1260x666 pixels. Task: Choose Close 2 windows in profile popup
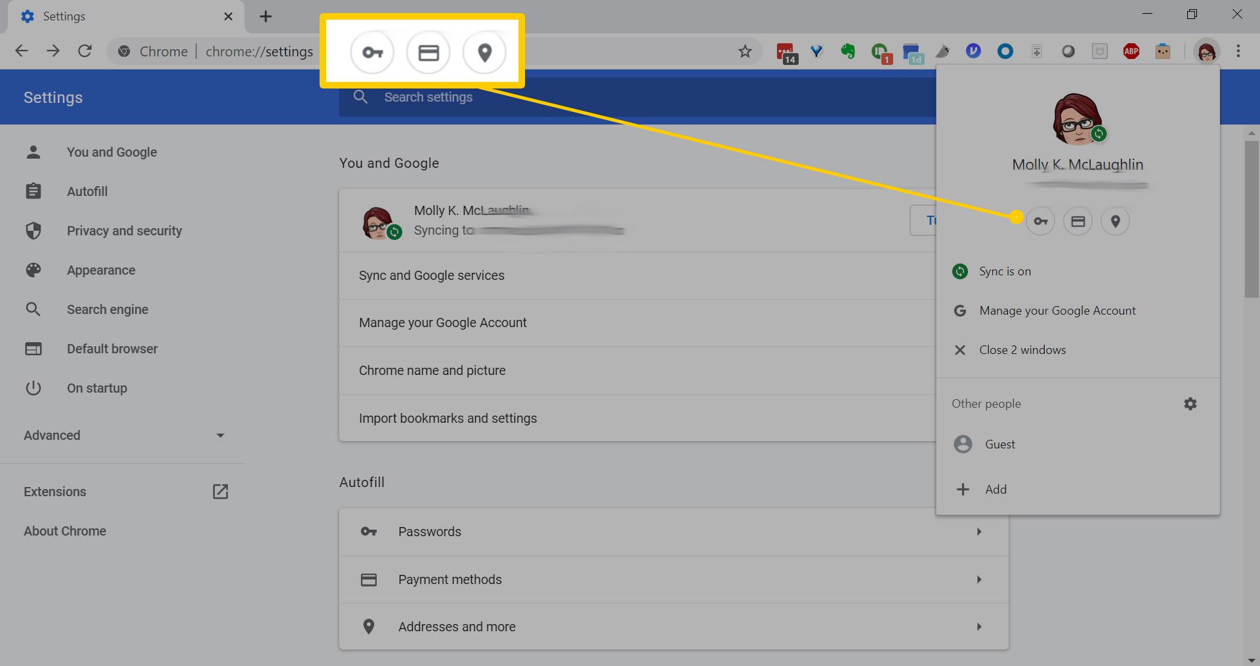pyautogui.click(x=1078, y=350)
